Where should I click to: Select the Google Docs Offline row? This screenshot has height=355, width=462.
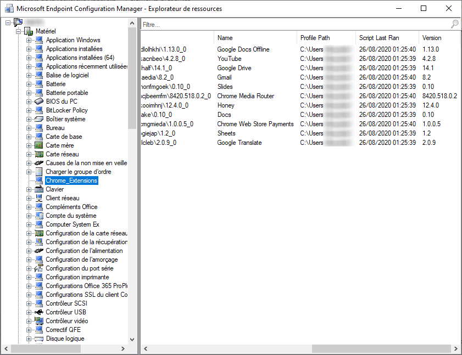[300, 49]
